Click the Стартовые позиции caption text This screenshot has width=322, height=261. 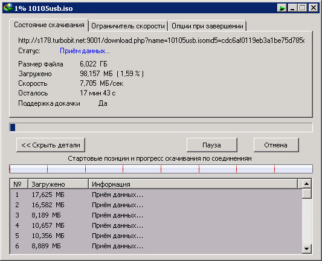coord(159,158)
